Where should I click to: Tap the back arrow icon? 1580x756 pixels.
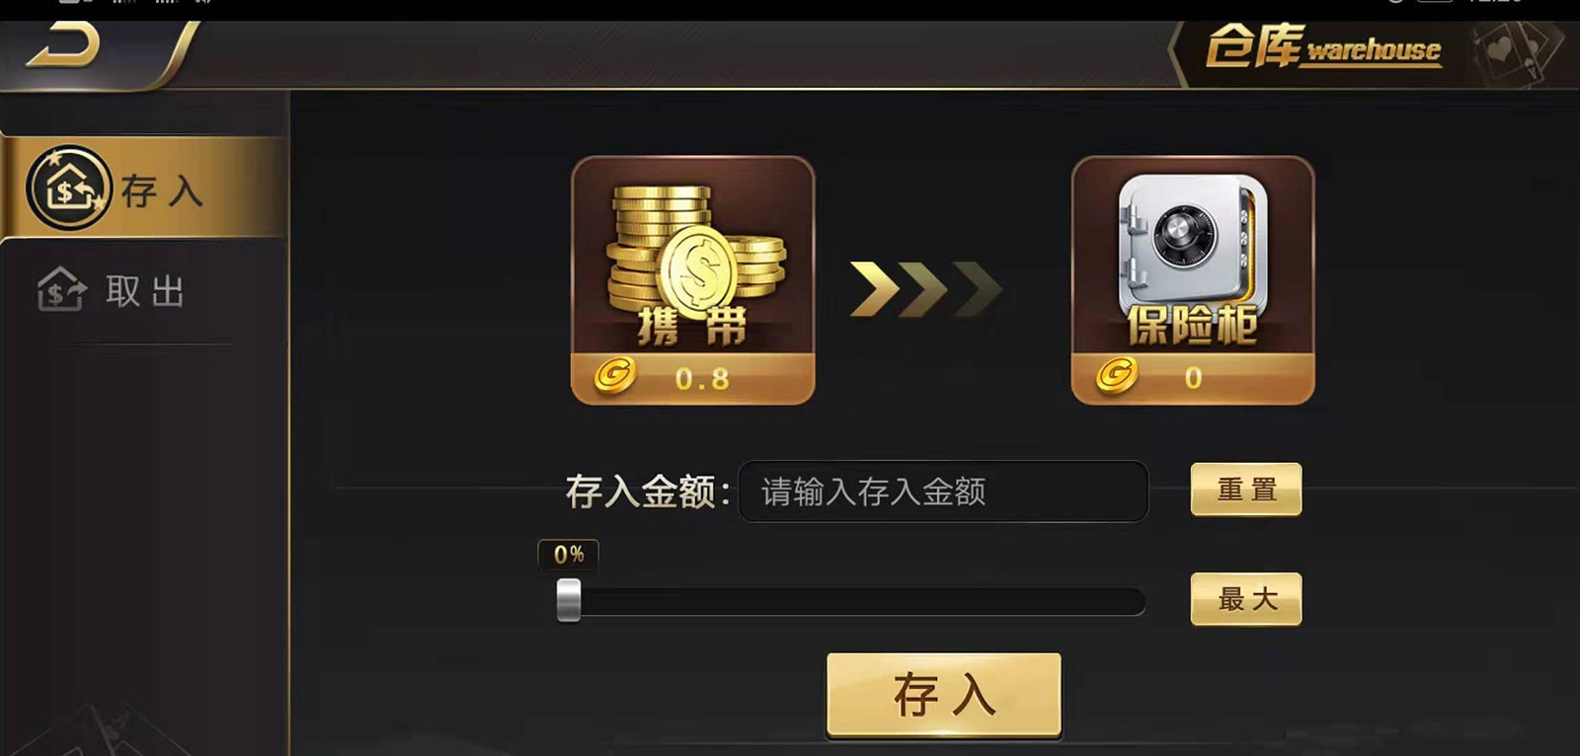63,45
